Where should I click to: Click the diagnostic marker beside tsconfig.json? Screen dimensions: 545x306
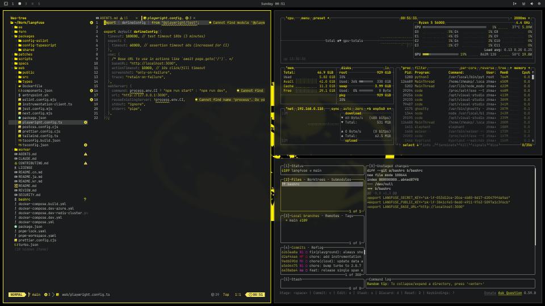point(86,145)
